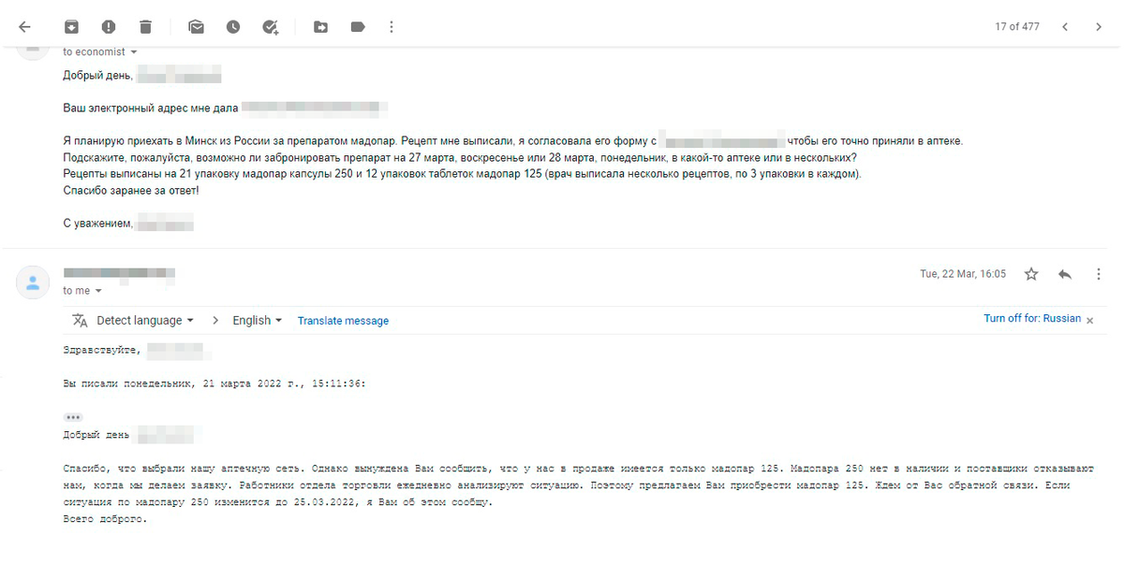
Task: Click the translate icon beside Detect language
Action: tap(80, 320)
